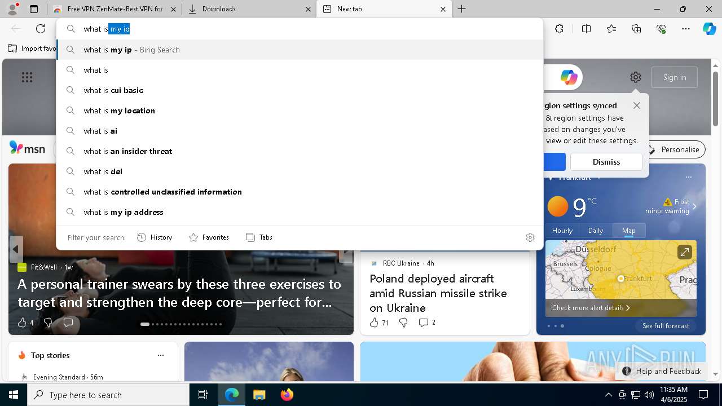Select the Hourly weather tab
722x406 pixels.
pos(562,231)
